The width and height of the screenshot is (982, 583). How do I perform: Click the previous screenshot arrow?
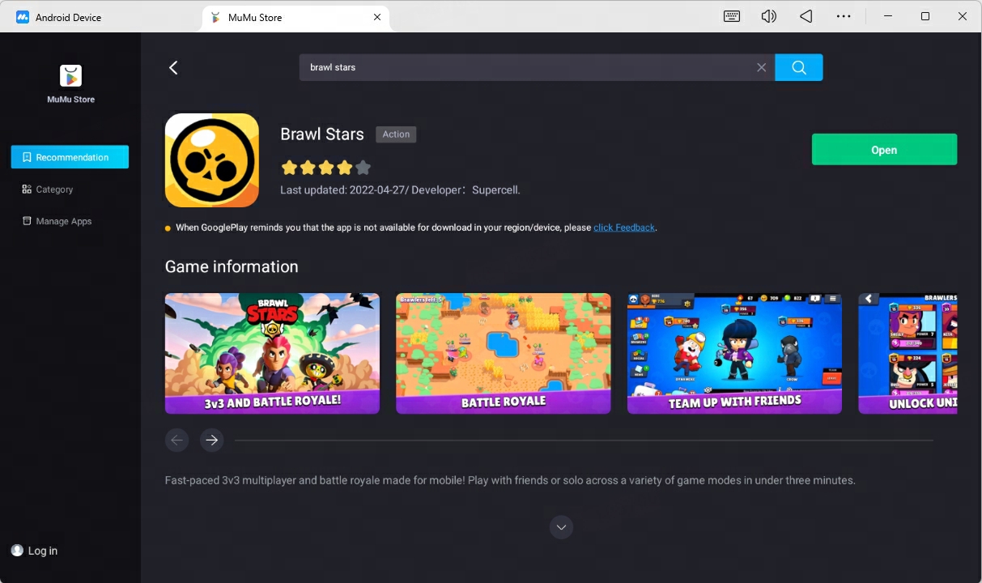[x=176, y=440]
